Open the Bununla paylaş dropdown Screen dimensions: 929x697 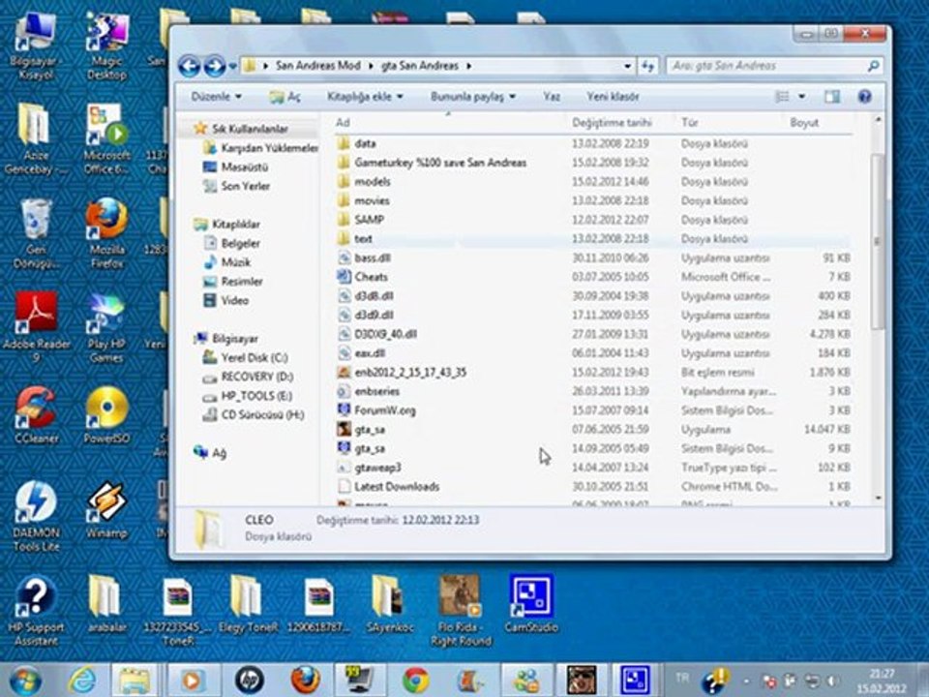tap(473, 96)
